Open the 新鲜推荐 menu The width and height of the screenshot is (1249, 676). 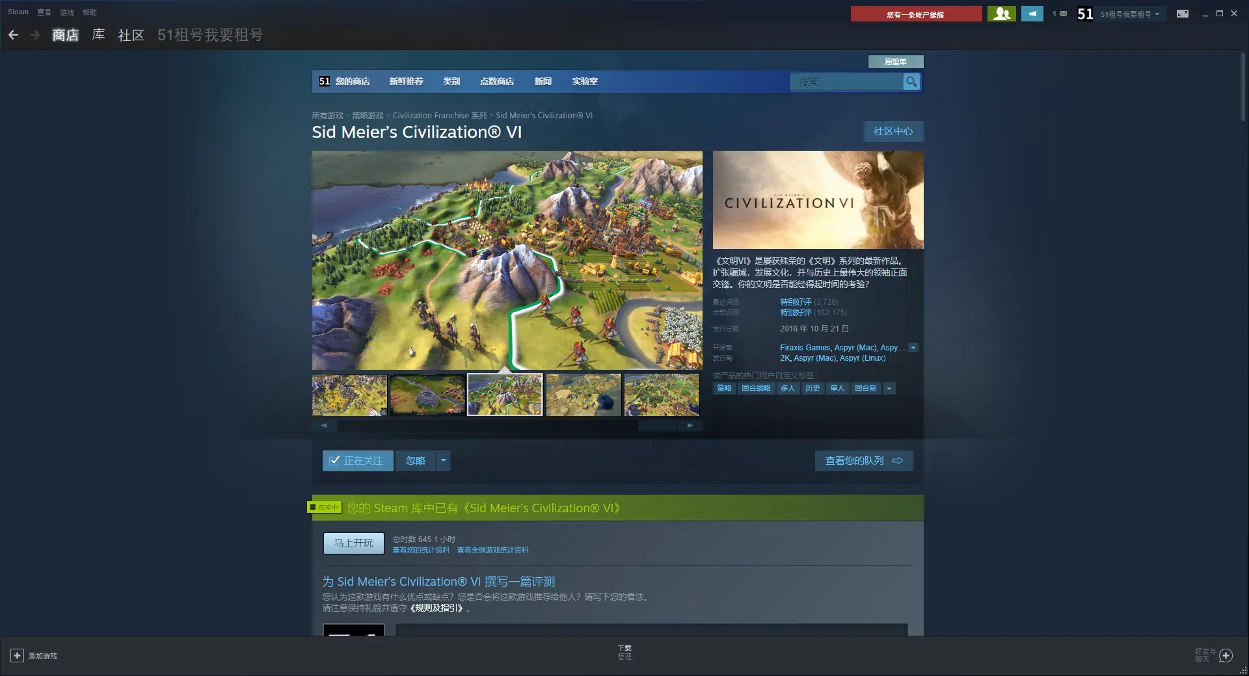tap(406, 81)
